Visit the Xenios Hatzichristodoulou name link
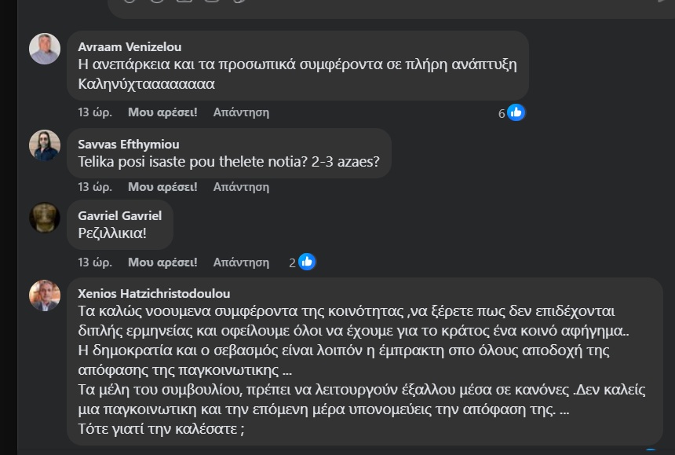The height and width of the screenshot is (455, 675). (155, 294)
